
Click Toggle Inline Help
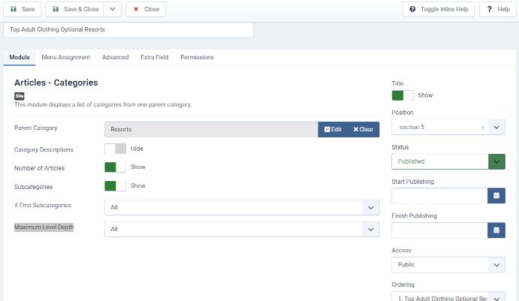(439, 9)
